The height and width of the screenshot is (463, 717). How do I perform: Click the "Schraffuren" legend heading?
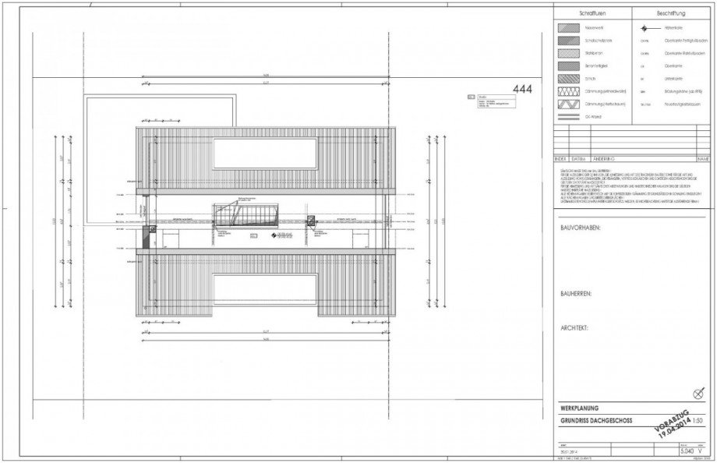pyautogui.click(x=592, y=14)
